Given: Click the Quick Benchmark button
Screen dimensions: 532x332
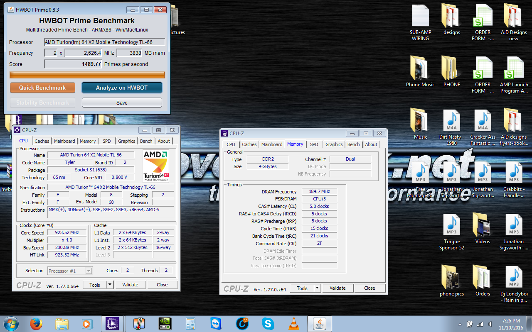Looking at the screenshot, I should [x=42, y=88].
